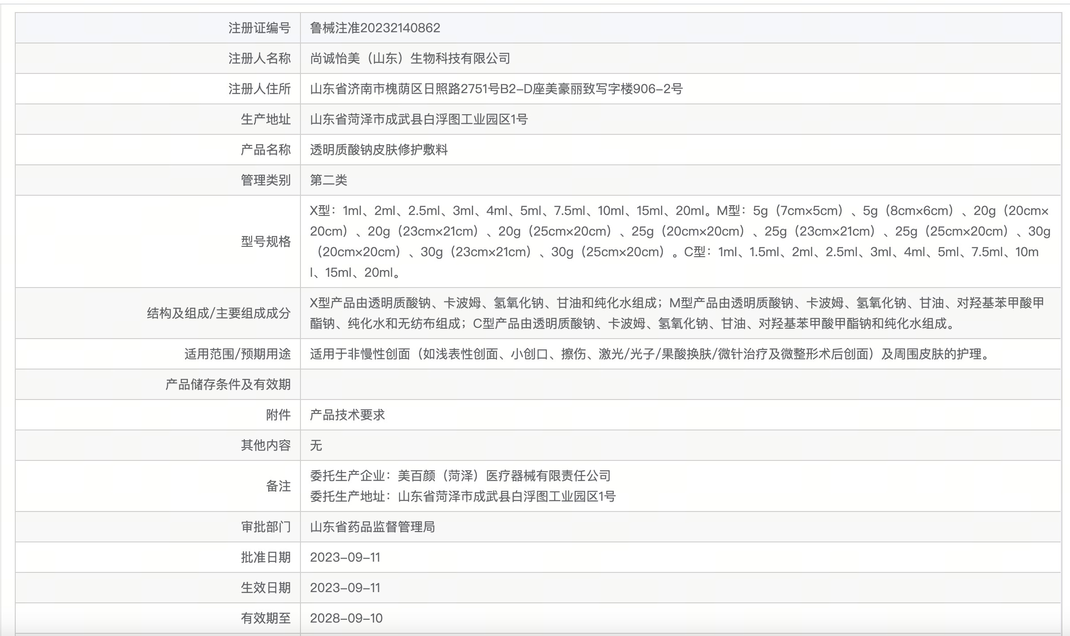This screenshot has width=1070, height=636.
Task: Select the 结构及组成/主要组成成分 label
Action: click(219, 313)
